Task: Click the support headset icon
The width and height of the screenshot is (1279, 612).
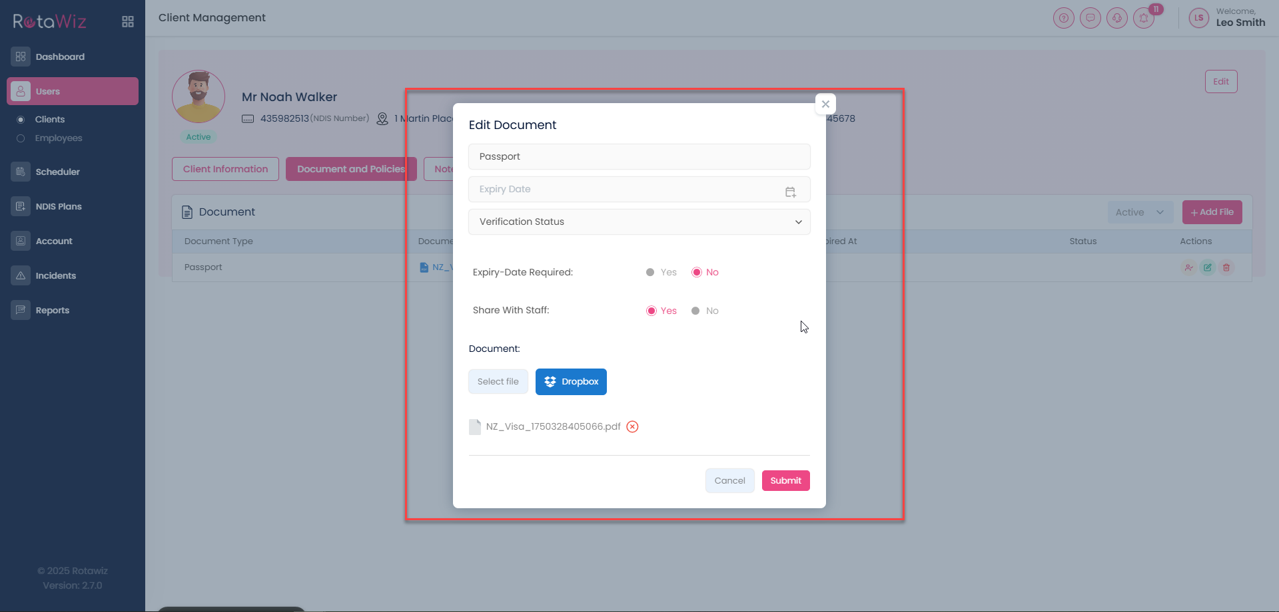Action: (1117, 18)
